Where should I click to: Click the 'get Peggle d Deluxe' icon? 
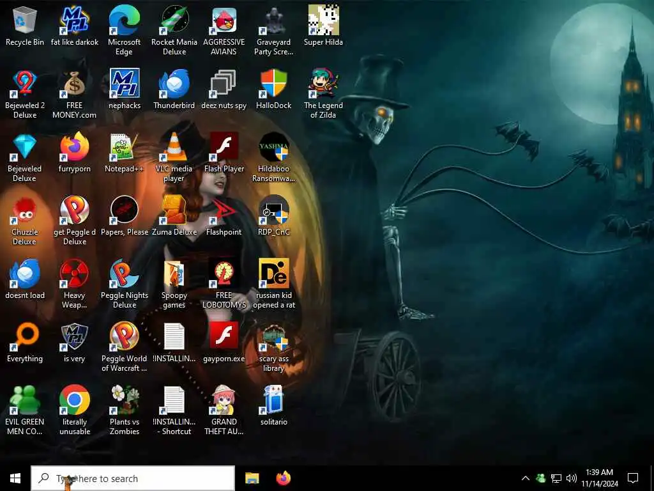coord(75,210)
